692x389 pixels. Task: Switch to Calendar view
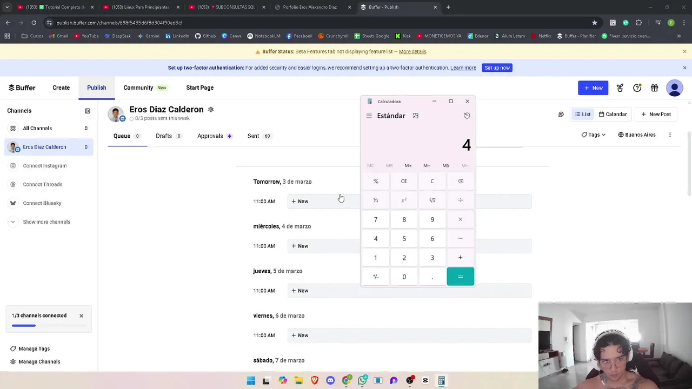613,114
